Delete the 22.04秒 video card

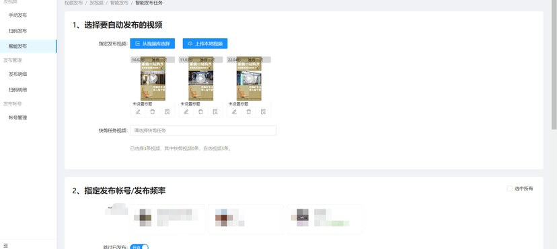coord(249,112)
